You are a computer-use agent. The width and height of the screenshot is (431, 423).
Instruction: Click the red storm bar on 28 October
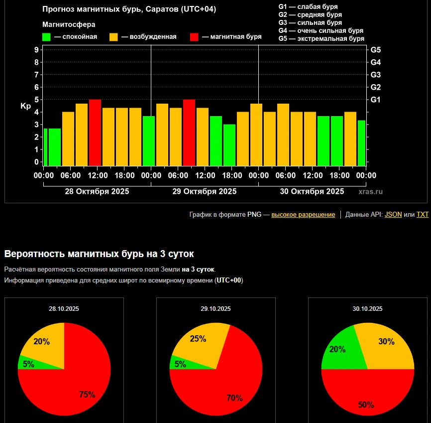95,133
